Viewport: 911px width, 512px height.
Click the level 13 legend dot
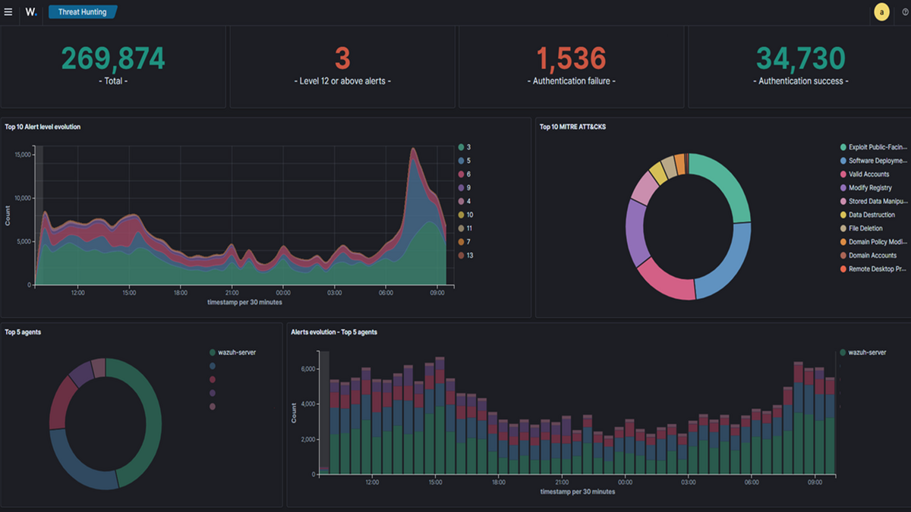pyautogui.click(x=460, y=256)
